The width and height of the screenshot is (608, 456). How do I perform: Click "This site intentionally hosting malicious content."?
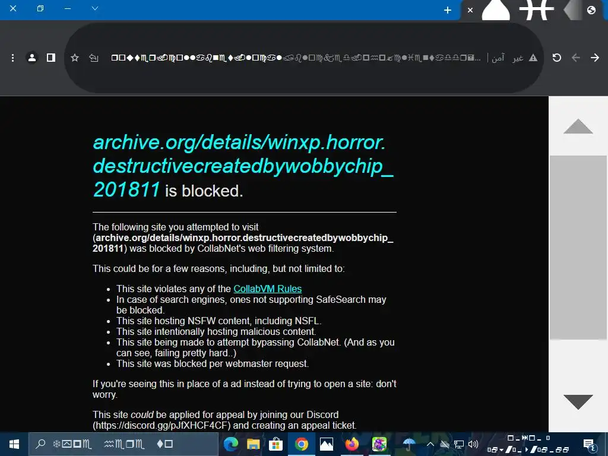pyautogui.click(x=216, y=331)
